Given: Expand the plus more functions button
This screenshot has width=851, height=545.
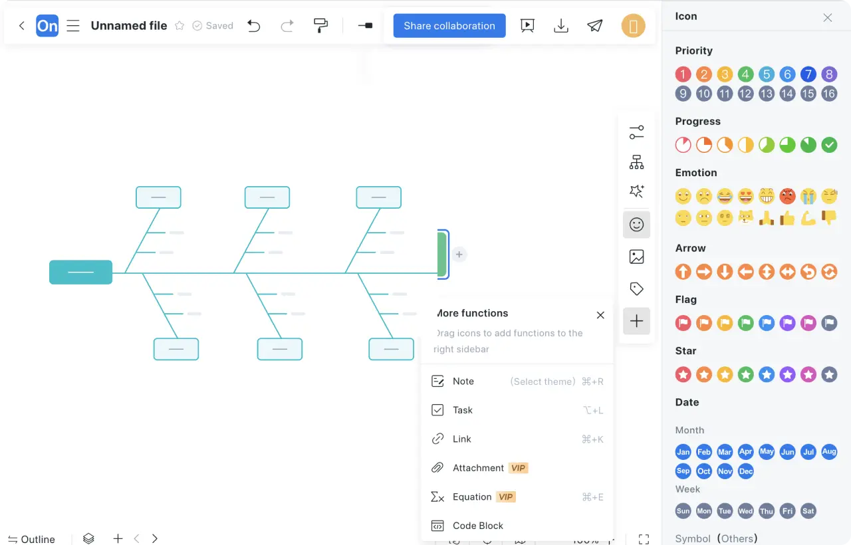Looking at the screenshot, I should click(x=636, y=322).
